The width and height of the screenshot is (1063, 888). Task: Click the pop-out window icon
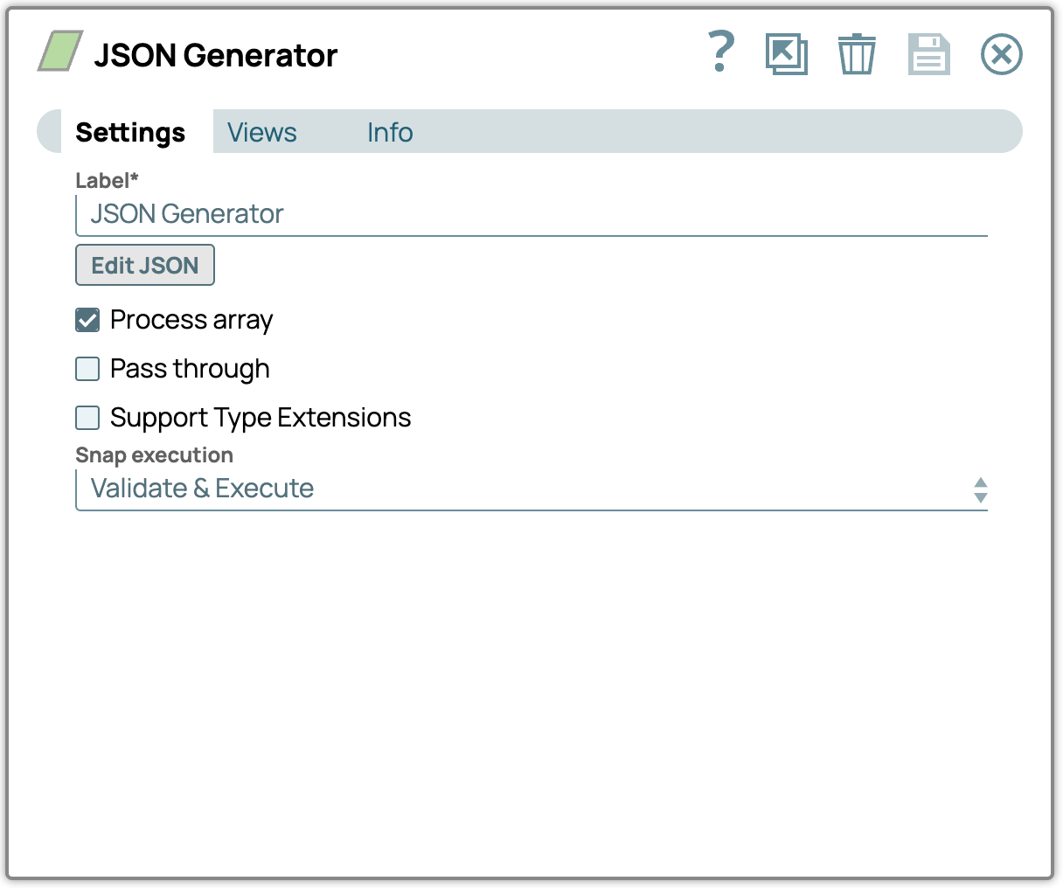click(786, 54)
